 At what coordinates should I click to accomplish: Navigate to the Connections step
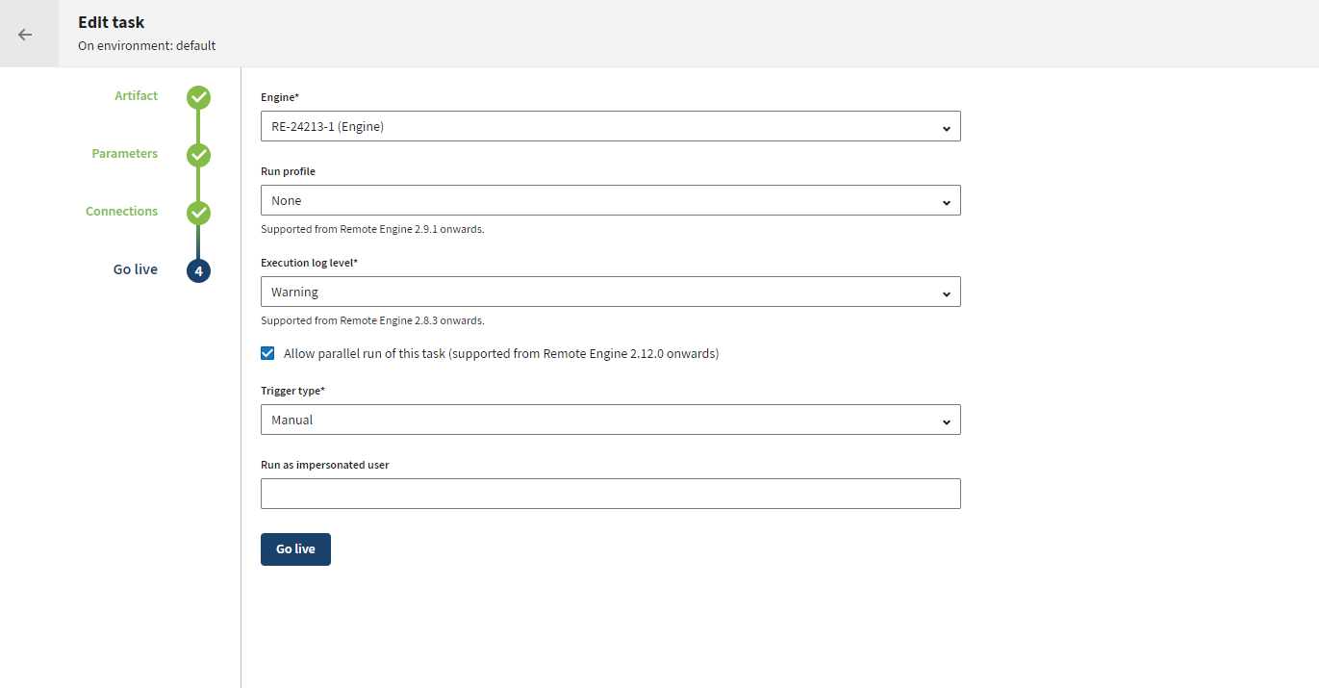(x=122, y=212)
